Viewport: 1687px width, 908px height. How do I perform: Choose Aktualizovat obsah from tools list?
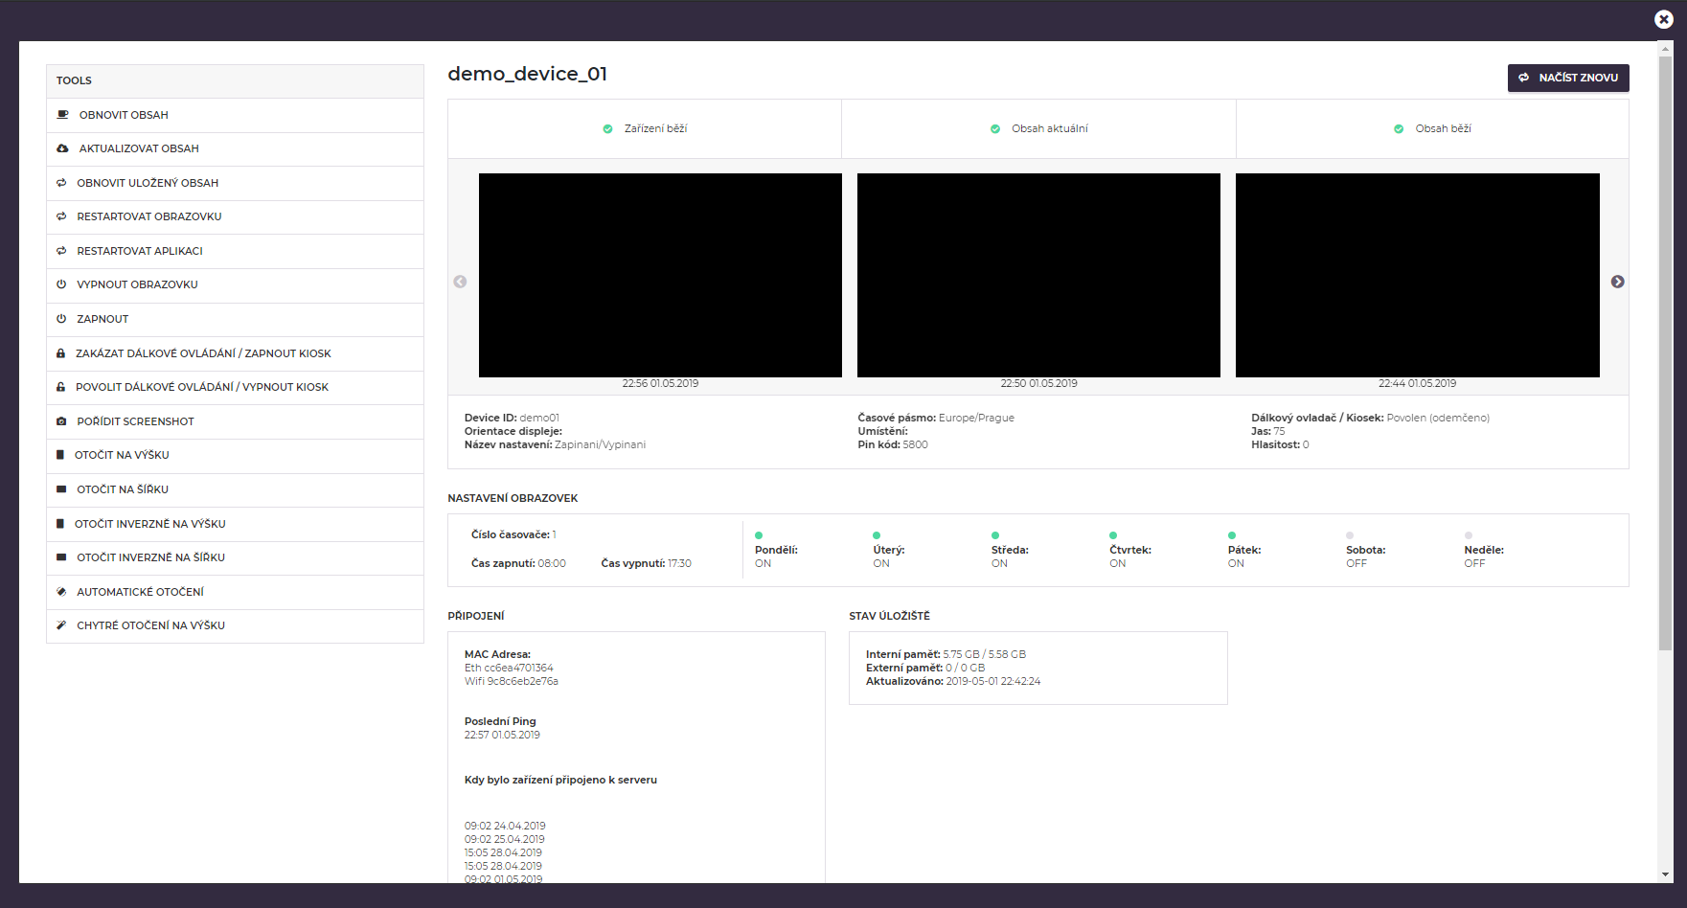(x=235, y=148)
